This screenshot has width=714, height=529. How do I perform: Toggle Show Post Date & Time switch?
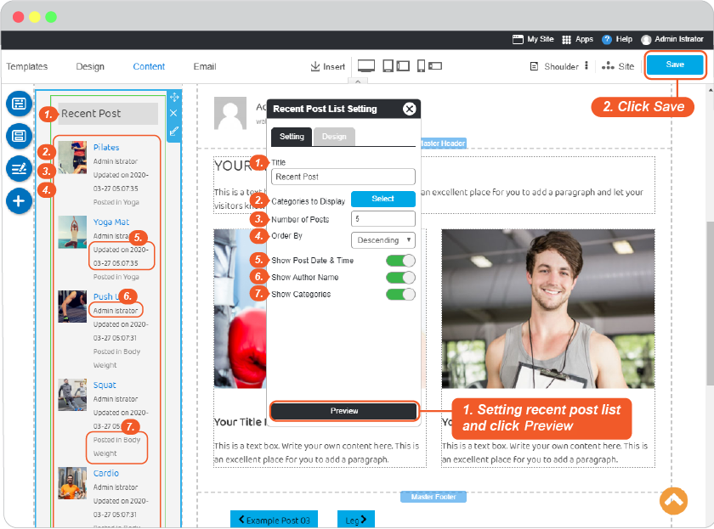[400, 261]
